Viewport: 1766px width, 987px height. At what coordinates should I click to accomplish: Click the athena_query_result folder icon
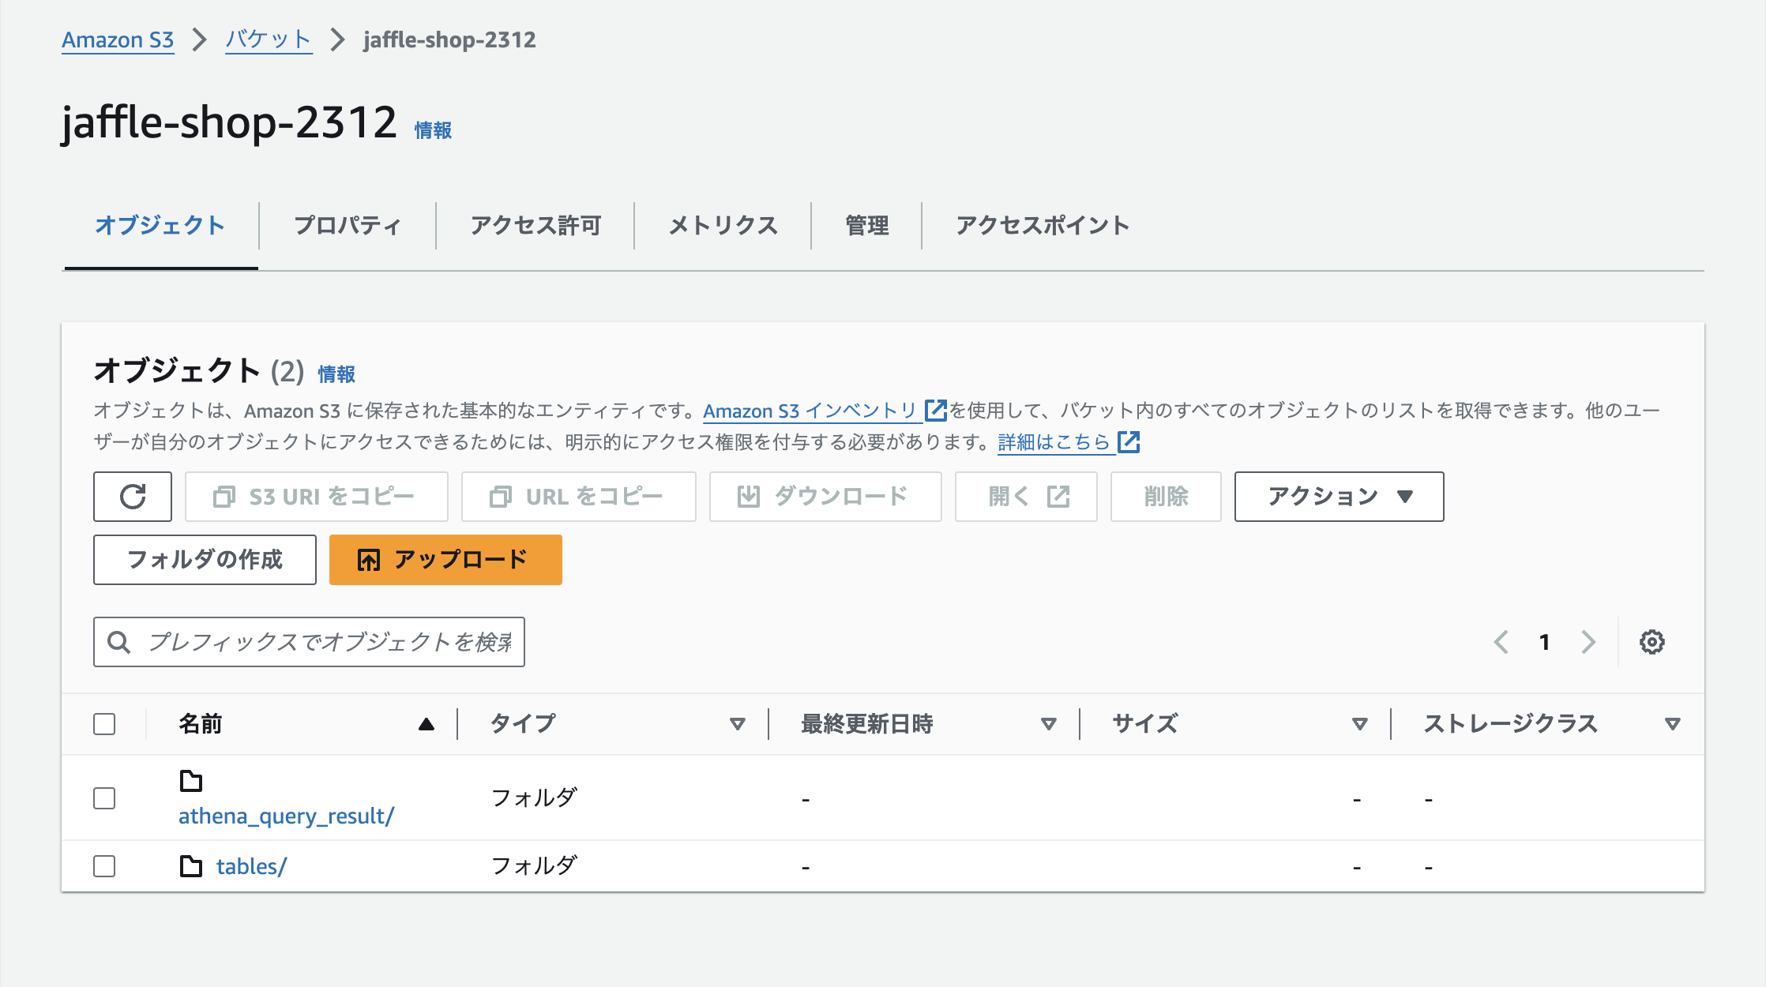pyautogui.click(x=191, y=781)
